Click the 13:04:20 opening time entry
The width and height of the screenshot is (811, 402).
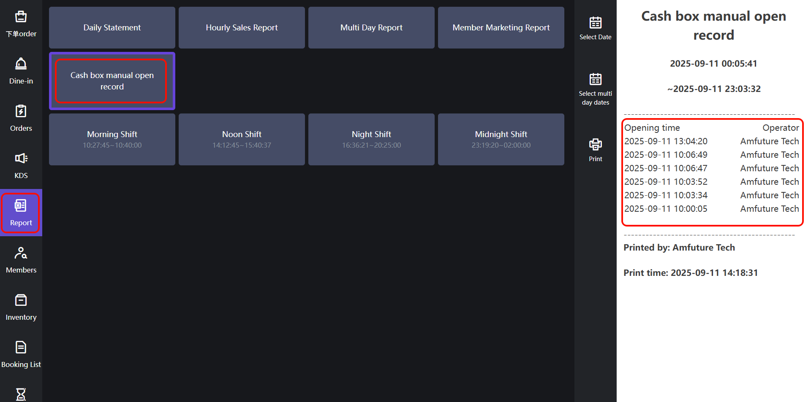(x=666, y=141)
